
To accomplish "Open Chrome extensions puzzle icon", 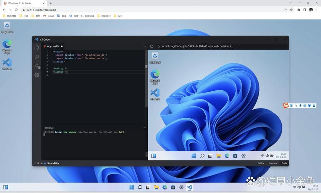I will pyautogui.click(x=299, y=10).
